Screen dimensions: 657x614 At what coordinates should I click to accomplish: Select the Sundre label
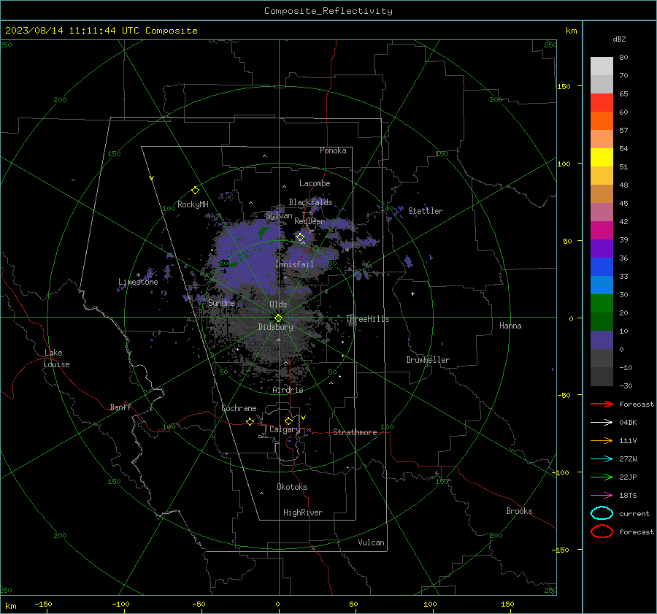click(x=221, y=302)
